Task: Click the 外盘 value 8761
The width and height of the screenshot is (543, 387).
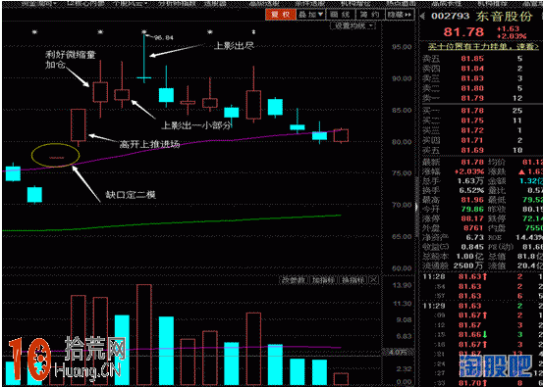Action: tap(473, 228)
